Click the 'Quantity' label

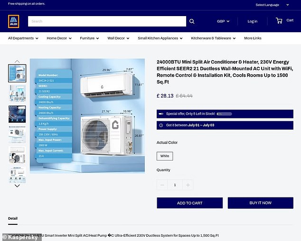pyautogui.click(x=163, y=170)
